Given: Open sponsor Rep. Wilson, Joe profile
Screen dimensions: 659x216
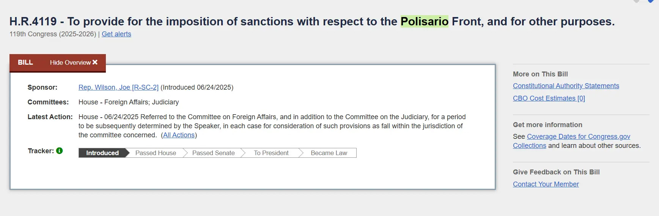Looking at the screenshot, I should (x=118, y=87).
